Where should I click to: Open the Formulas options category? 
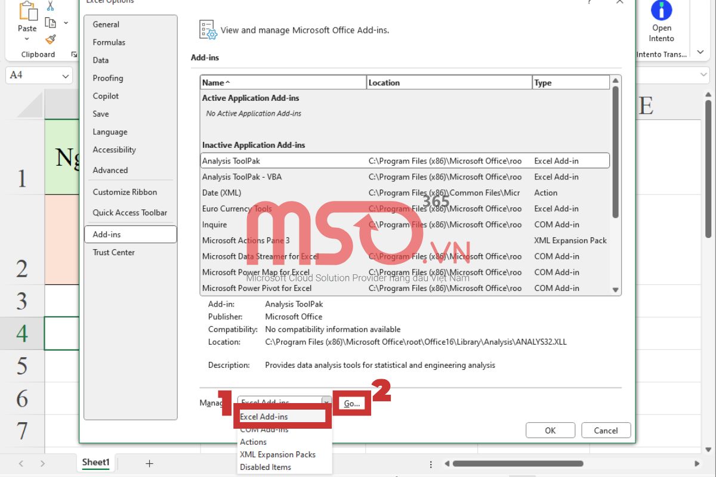point(131,42)
